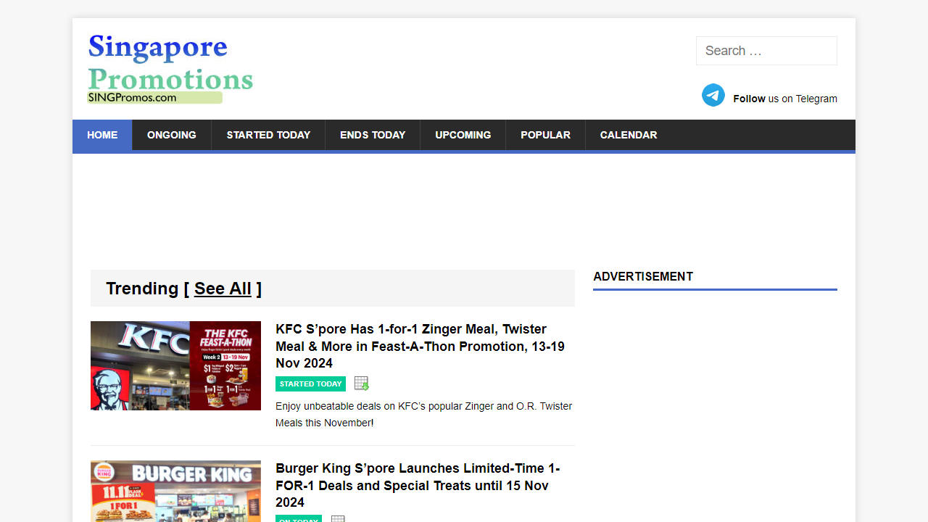
Task: Open the STARTED TODAY navigation menu
Action: [x=268, y=135]
